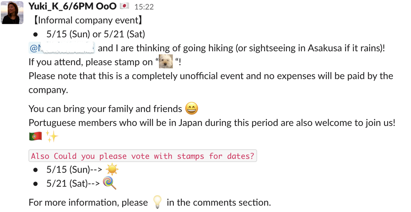411x212 pixels.
Task: Click the light bulb emoji
Action: coord(157,202)
